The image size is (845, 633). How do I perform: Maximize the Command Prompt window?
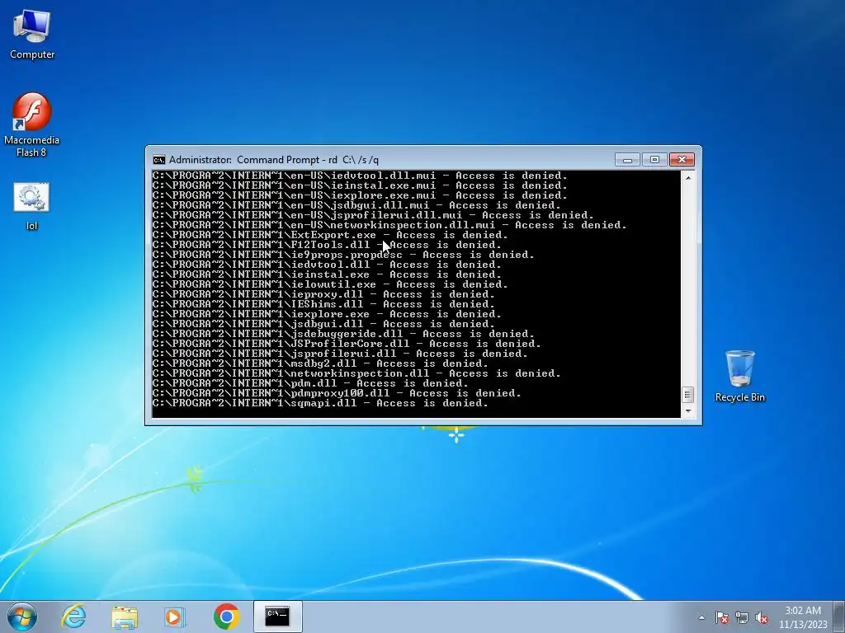(654, 160)
